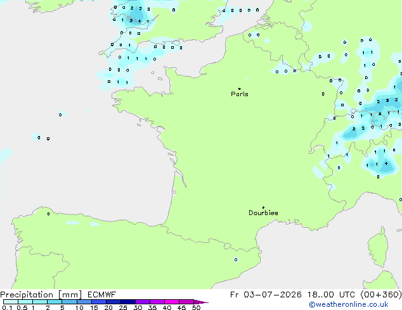
Task: Pick the 10–15 mm legend swatch
Action: (x=84, y=302)
